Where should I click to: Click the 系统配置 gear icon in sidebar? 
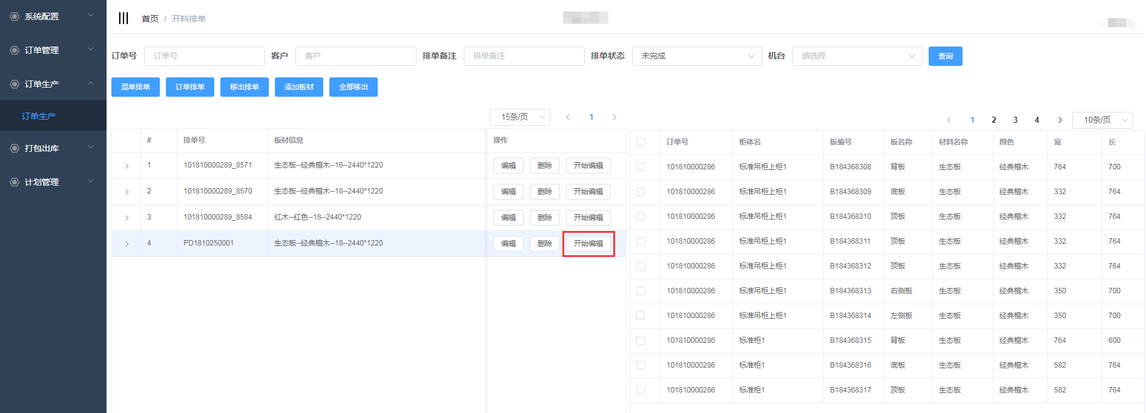click(x=15, y=16)
